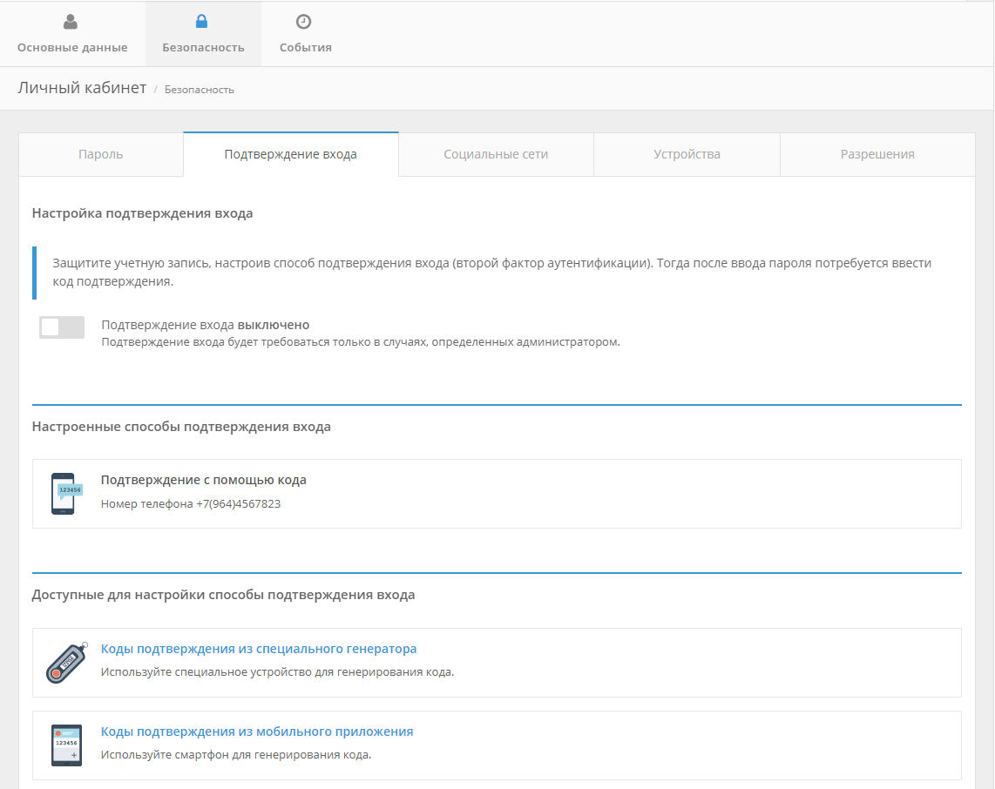Screen dimensions: 995x789
Task: Open События in top navigation
Action: coord(305,47)
